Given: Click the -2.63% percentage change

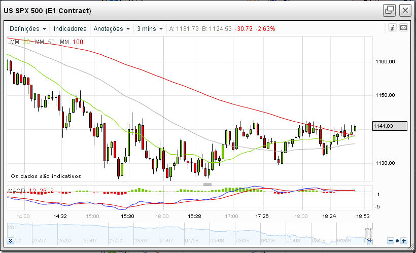Looking at the screenshot, I should click(265, 28).
